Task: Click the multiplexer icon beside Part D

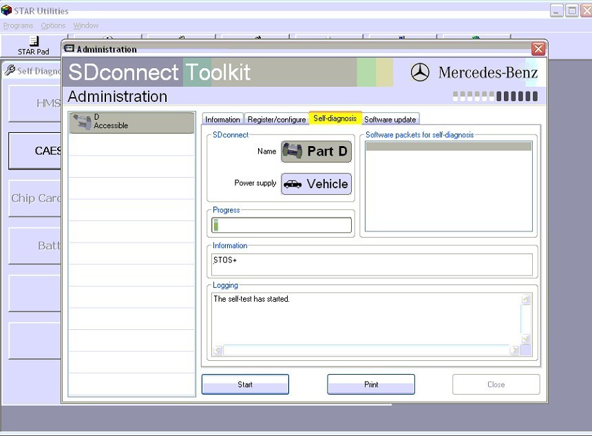Action: (x=293, y=151)
